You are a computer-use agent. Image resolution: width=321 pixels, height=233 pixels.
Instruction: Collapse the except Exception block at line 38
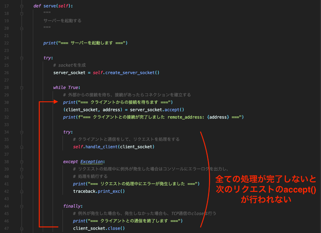click(22, 162)
